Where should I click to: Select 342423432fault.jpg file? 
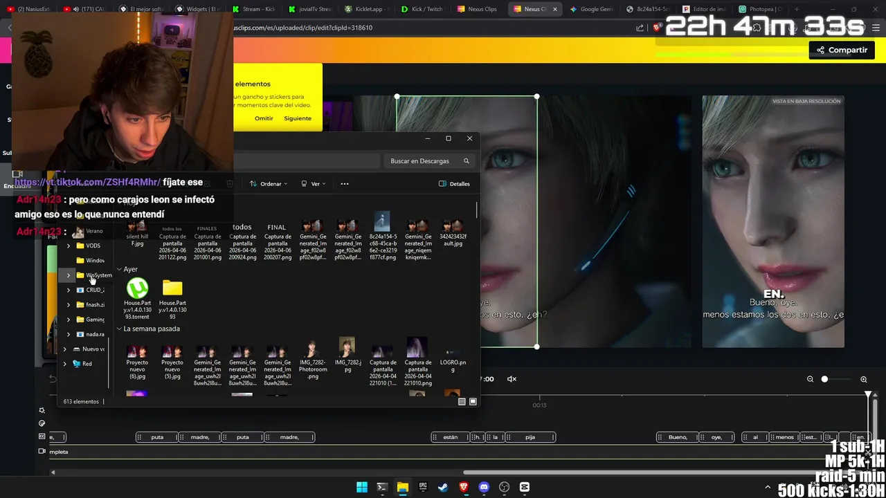[453, 233]
